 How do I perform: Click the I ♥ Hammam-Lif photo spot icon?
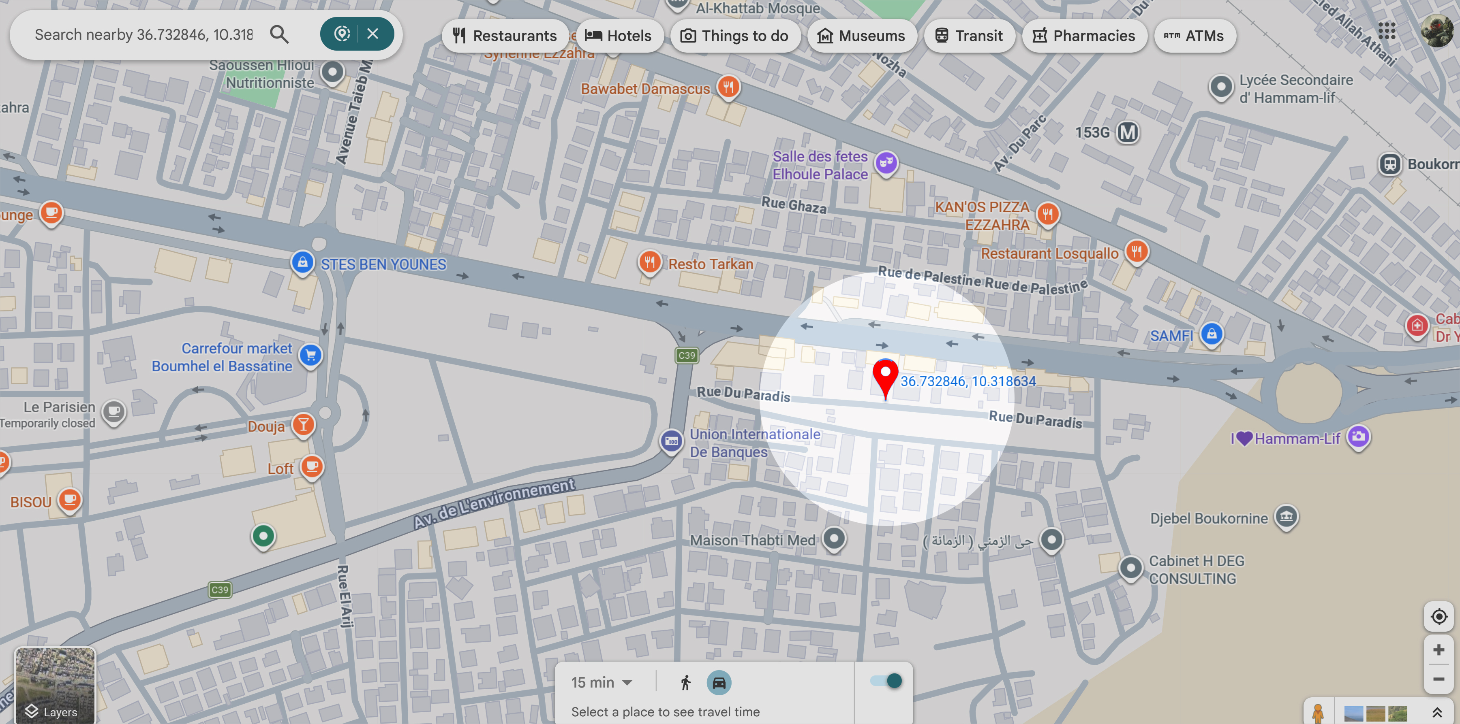[1359, 437]
